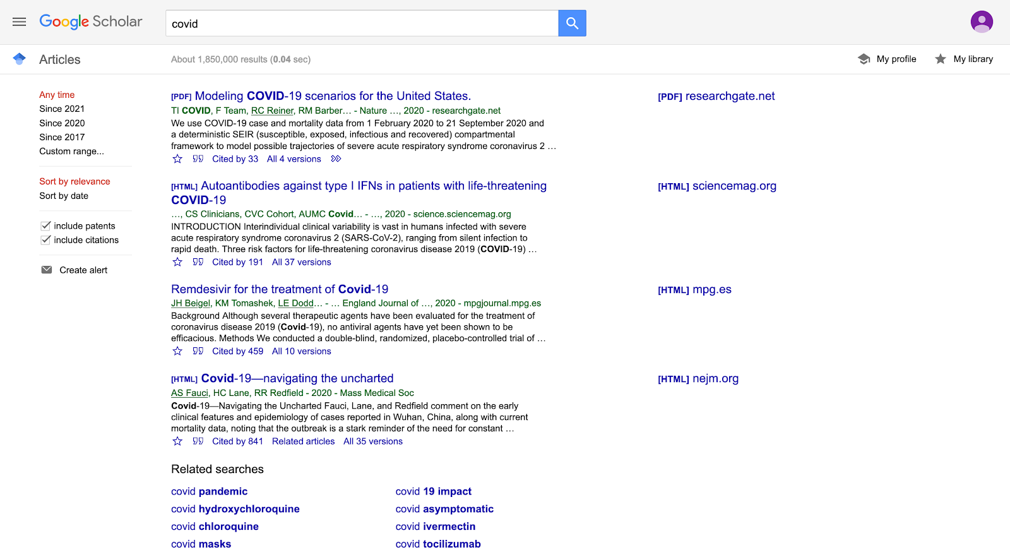
Task: Click the blue search magnifier button
Action: [x=572, y=23]
